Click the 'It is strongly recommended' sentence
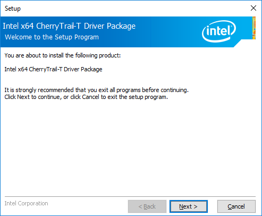 coord(97,90)
